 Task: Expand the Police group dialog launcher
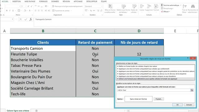click(x=32, y=15)
